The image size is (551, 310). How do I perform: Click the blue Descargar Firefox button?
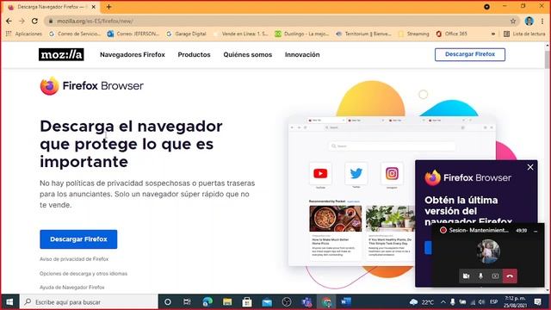(x=78, y=239)
